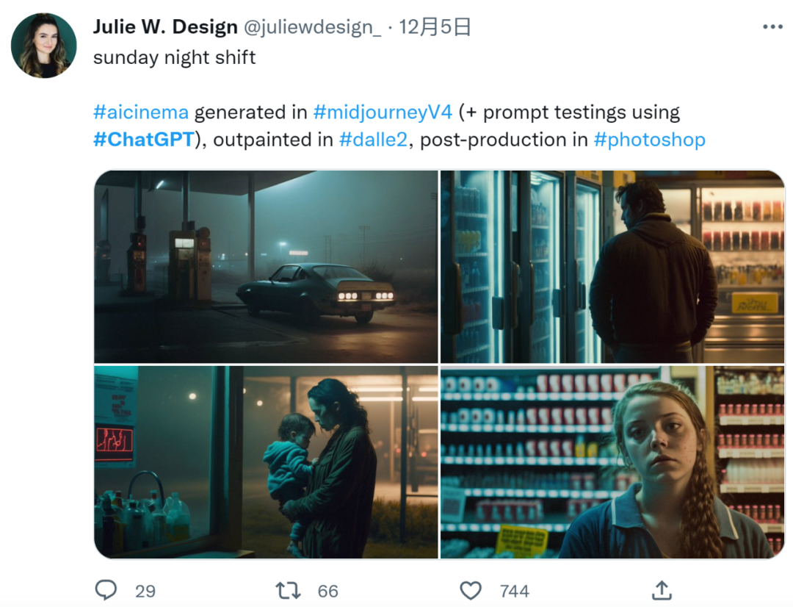This screenshot has height=607, width=793.
Task: View the woman holding baby image
Action: click(266, 462)
